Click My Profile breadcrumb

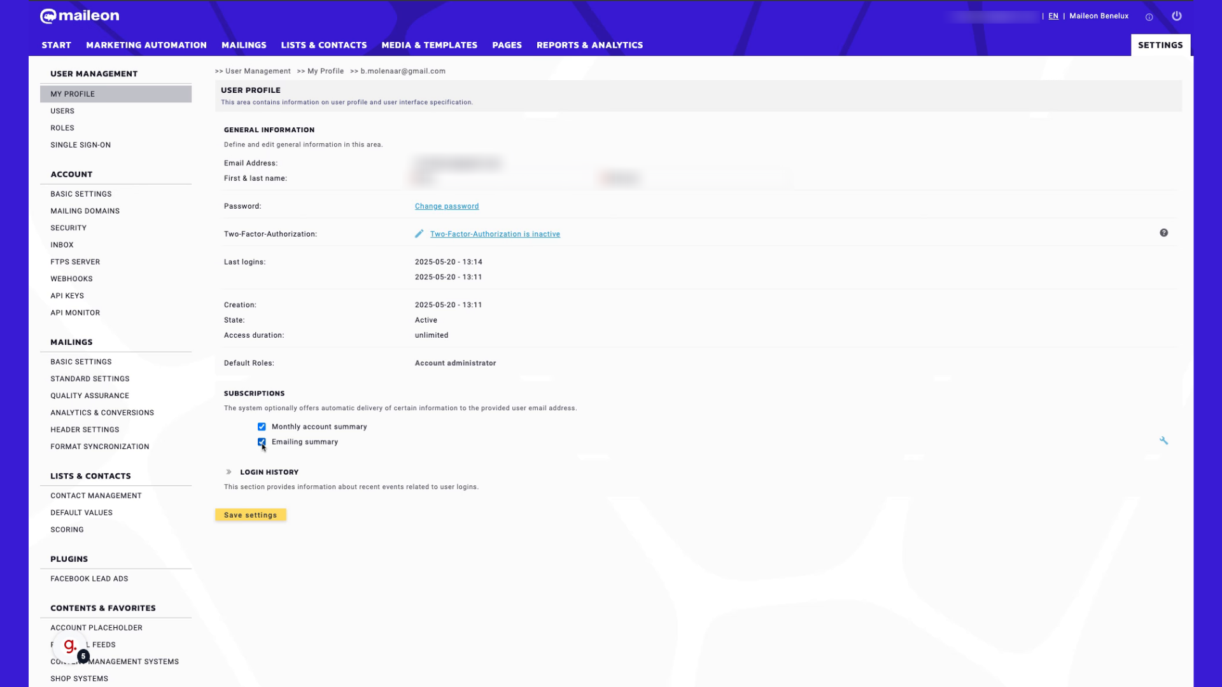click(325, 71)
